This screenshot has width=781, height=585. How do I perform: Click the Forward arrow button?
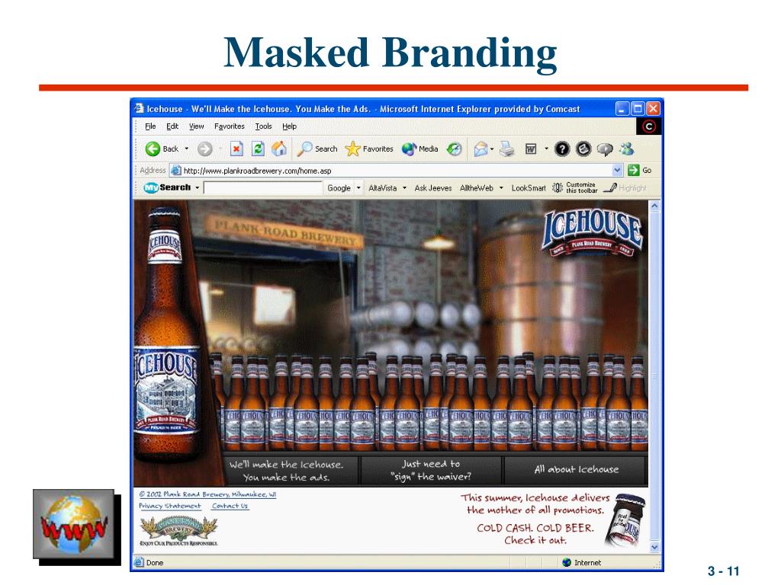(204, 149)
